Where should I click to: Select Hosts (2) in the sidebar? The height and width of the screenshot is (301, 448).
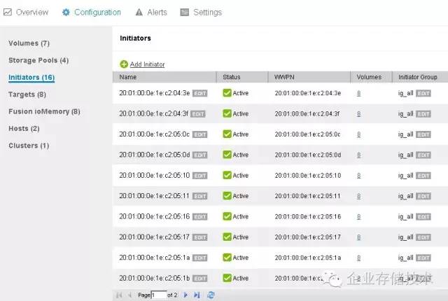coord(24,129)
